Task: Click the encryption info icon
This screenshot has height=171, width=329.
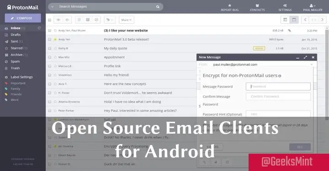Action: (280, 76)
